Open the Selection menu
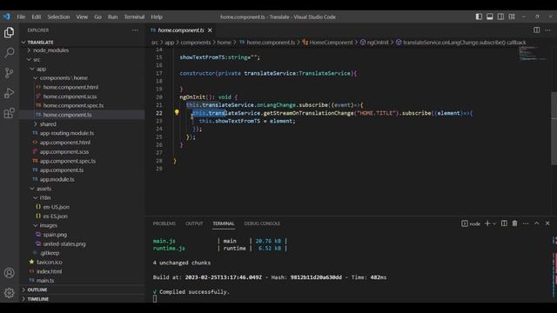The width and height of the screenshot is (557, 313). click(x=58, y=17)
